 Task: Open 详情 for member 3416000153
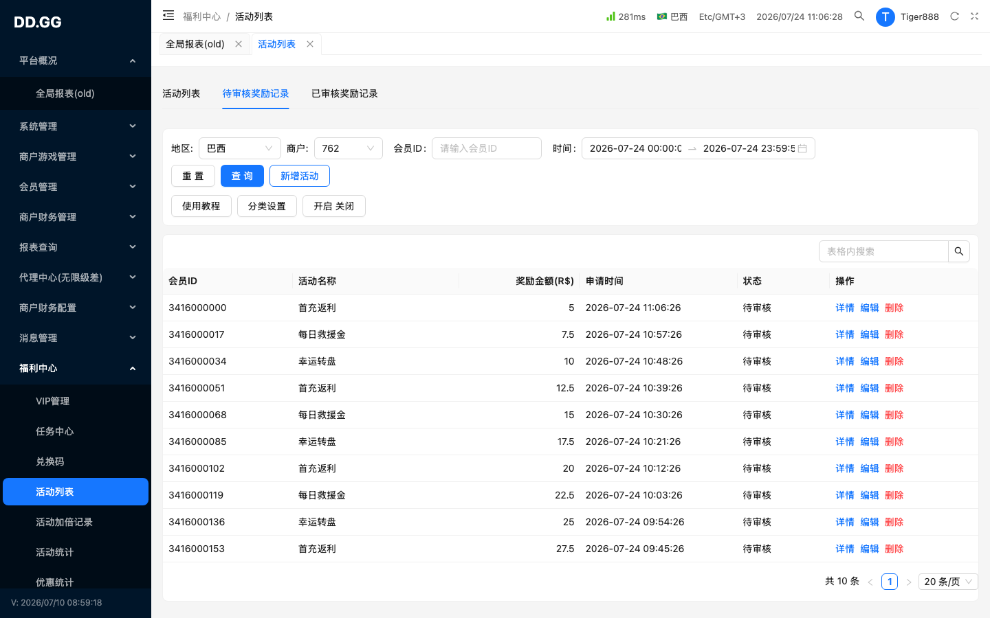845,549
